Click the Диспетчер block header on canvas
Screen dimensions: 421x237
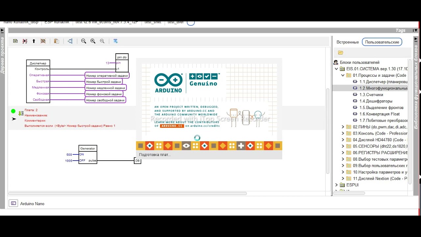click(x=38, y=63)
